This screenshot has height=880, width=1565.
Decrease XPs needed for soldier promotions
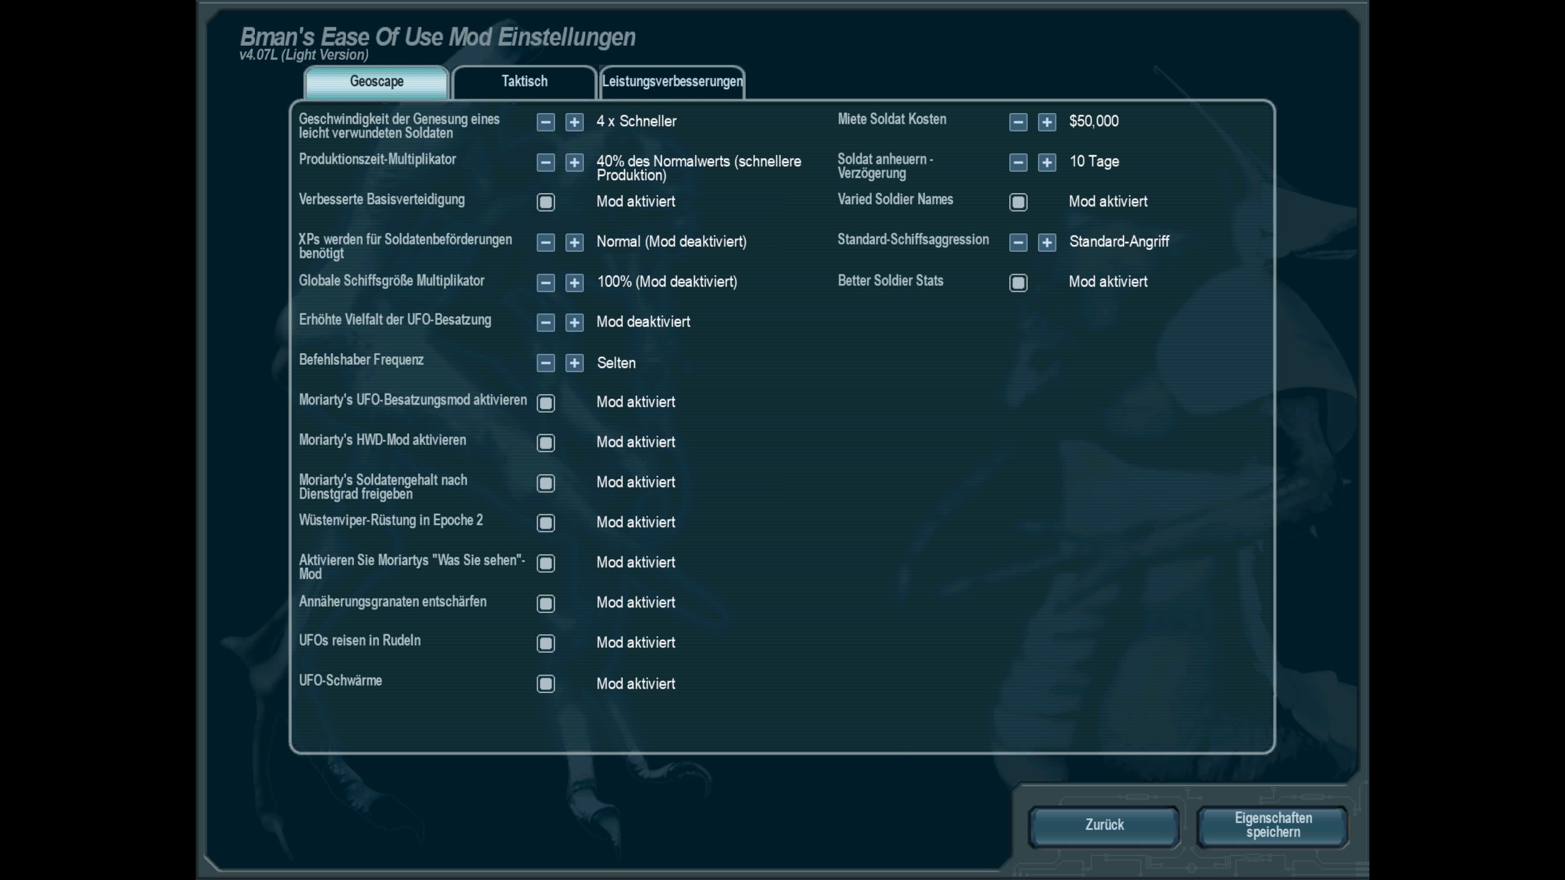(545, 243)
